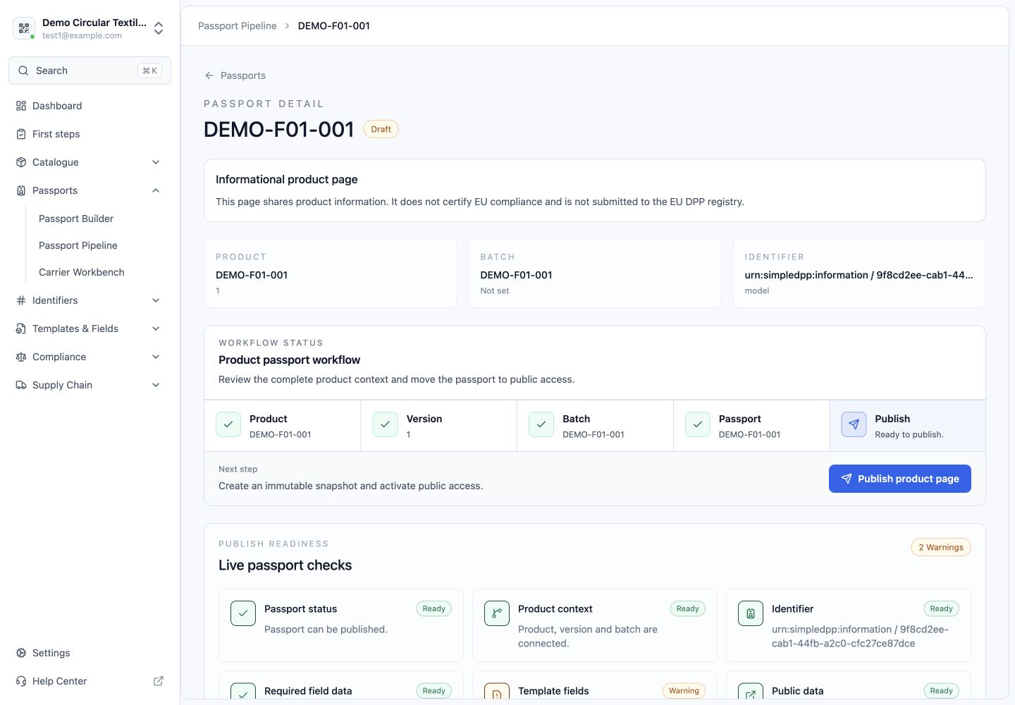The image size is (1015, 705).
Task: Open the Dashboard menu item
Action: 90,106
